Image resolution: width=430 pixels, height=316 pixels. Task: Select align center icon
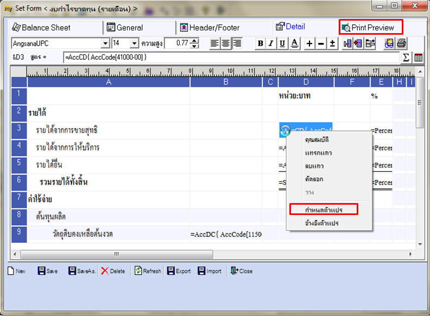point(226,43)
